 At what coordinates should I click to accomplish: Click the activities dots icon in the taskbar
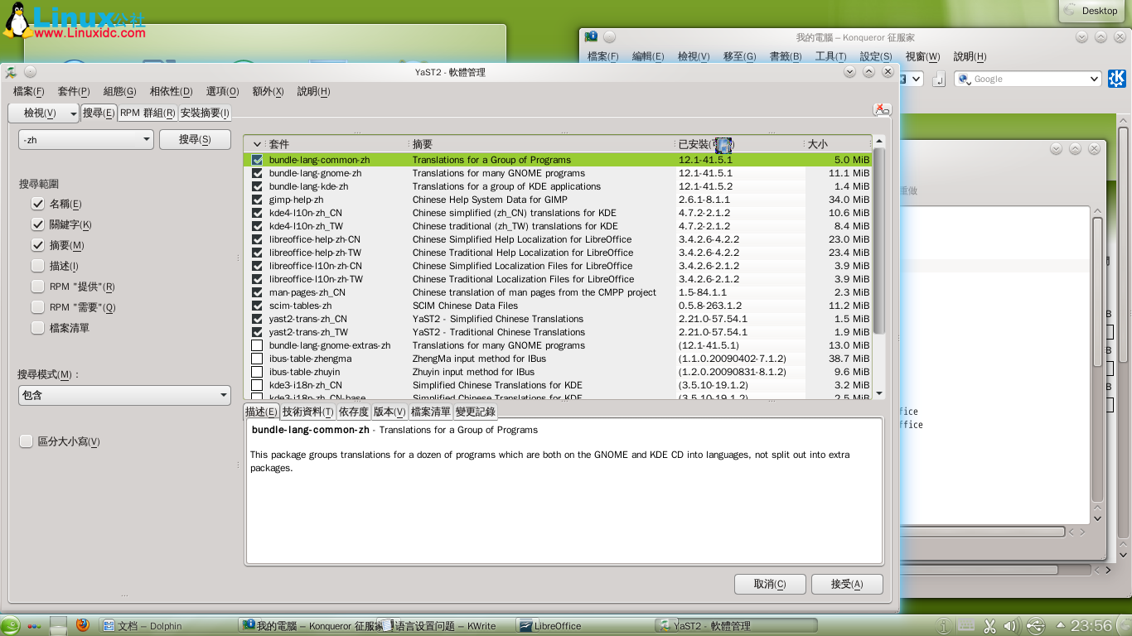(35, 625)
